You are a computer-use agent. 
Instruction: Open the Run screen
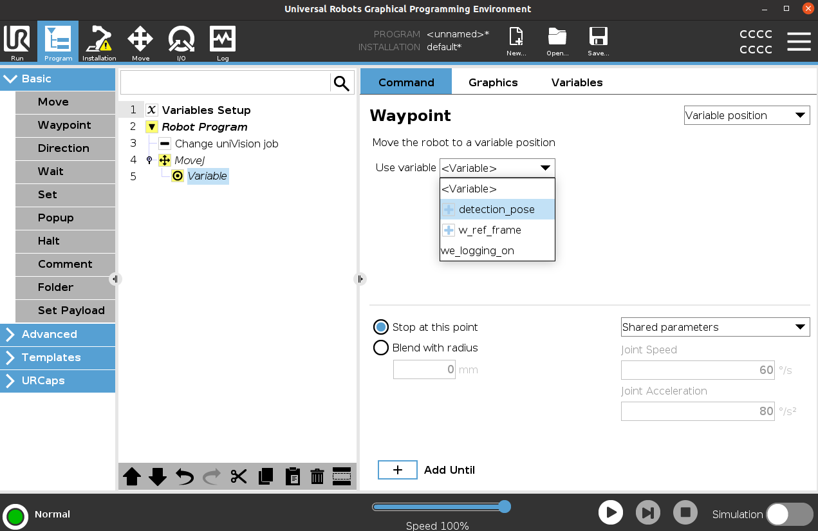click(x=17, y=44)
